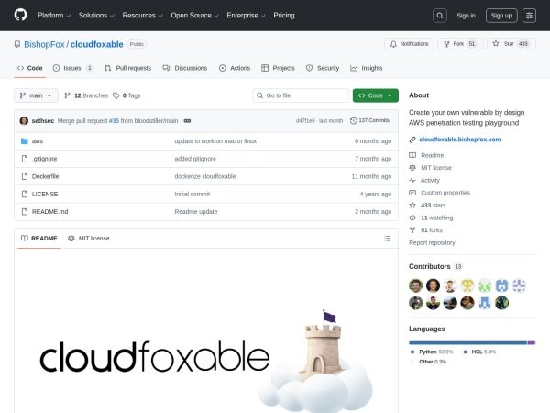
Task: Click the LICENSE file icon
Action: [x=25, y=194]
